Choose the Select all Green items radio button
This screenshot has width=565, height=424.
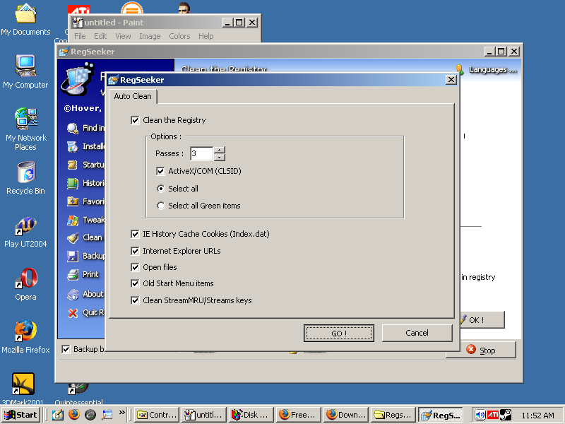pos(162,206)
